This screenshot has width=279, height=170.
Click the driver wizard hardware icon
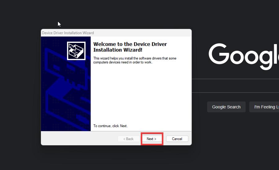pos(76,51)
